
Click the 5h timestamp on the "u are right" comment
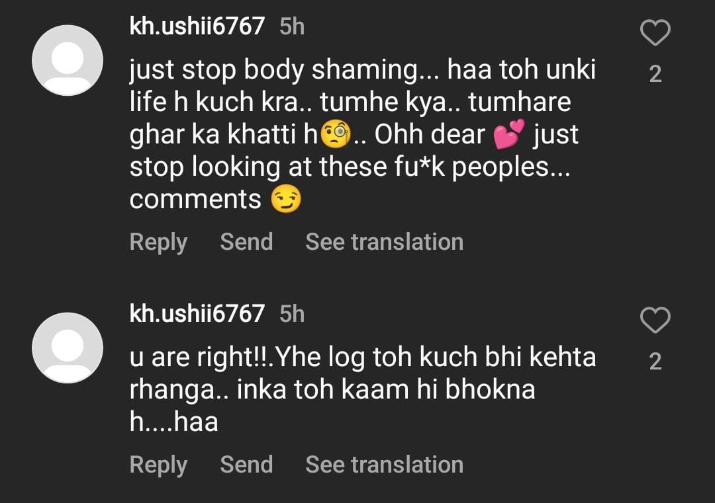click(x=292, y=313)
